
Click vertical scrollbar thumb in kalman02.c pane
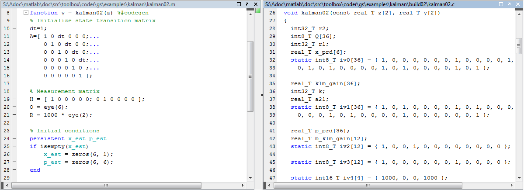click(519, 45)
